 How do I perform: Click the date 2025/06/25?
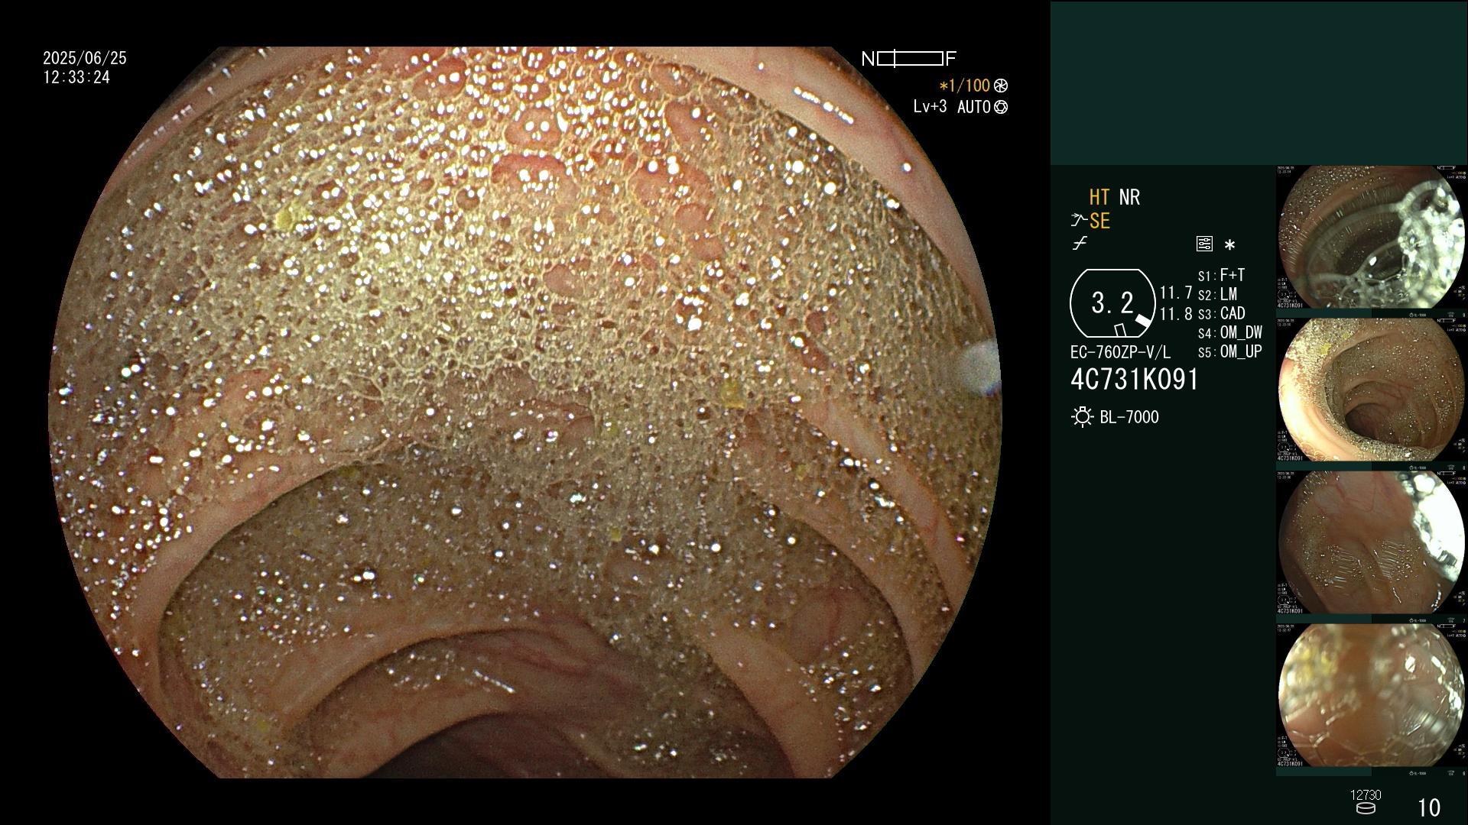[85, 58]
